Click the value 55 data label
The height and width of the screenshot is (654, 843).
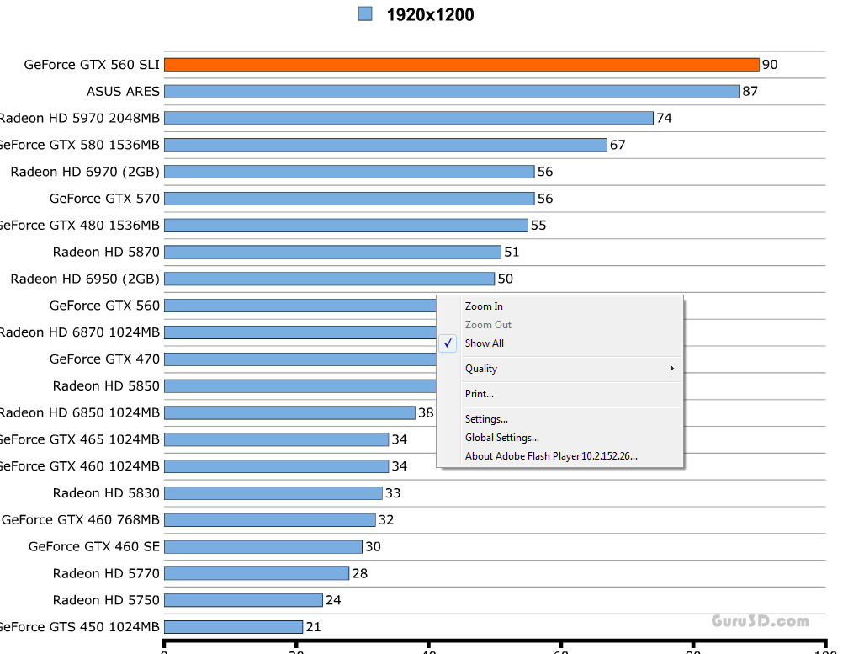pos(538,226)
